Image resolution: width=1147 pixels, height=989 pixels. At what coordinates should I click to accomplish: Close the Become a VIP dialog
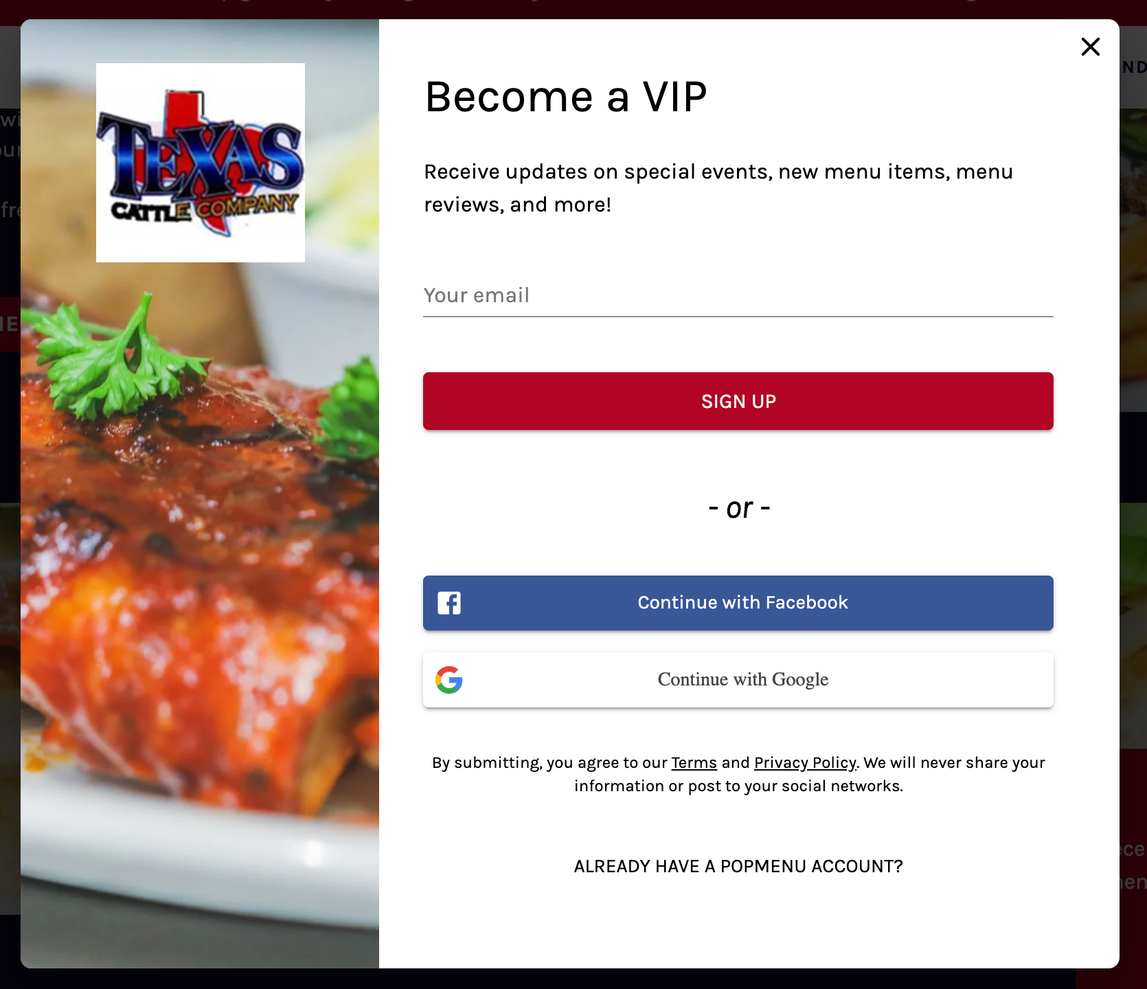pos(1091,47)
